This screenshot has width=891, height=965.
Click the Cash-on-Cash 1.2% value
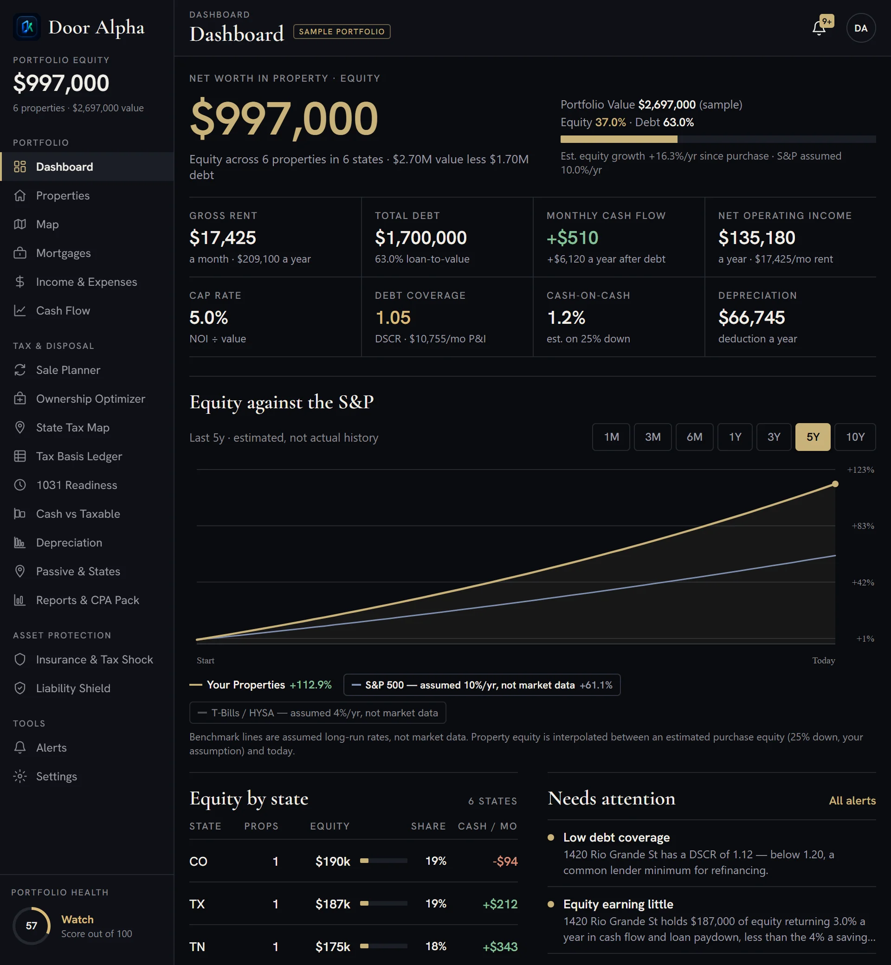[x=566, y=318]
